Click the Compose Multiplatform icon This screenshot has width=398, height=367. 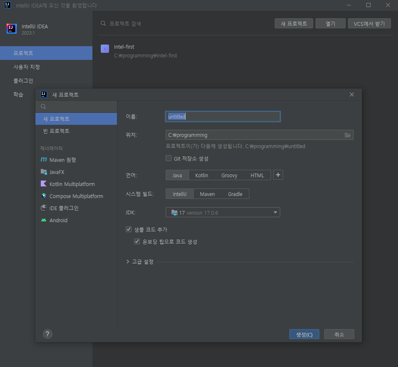[x=44, y=196]
